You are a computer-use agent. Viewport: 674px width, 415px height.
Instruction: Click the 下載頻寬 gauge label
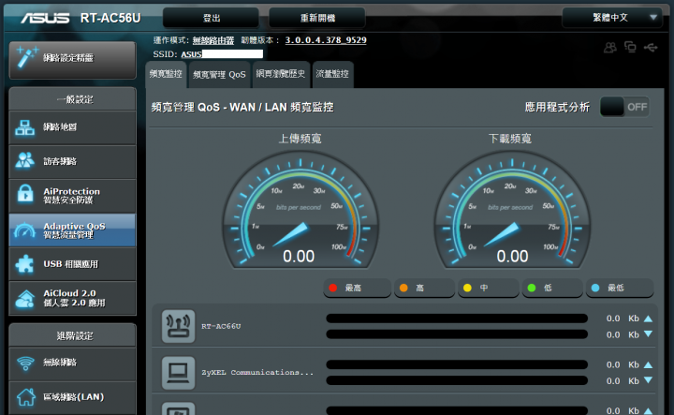point(510,139)
